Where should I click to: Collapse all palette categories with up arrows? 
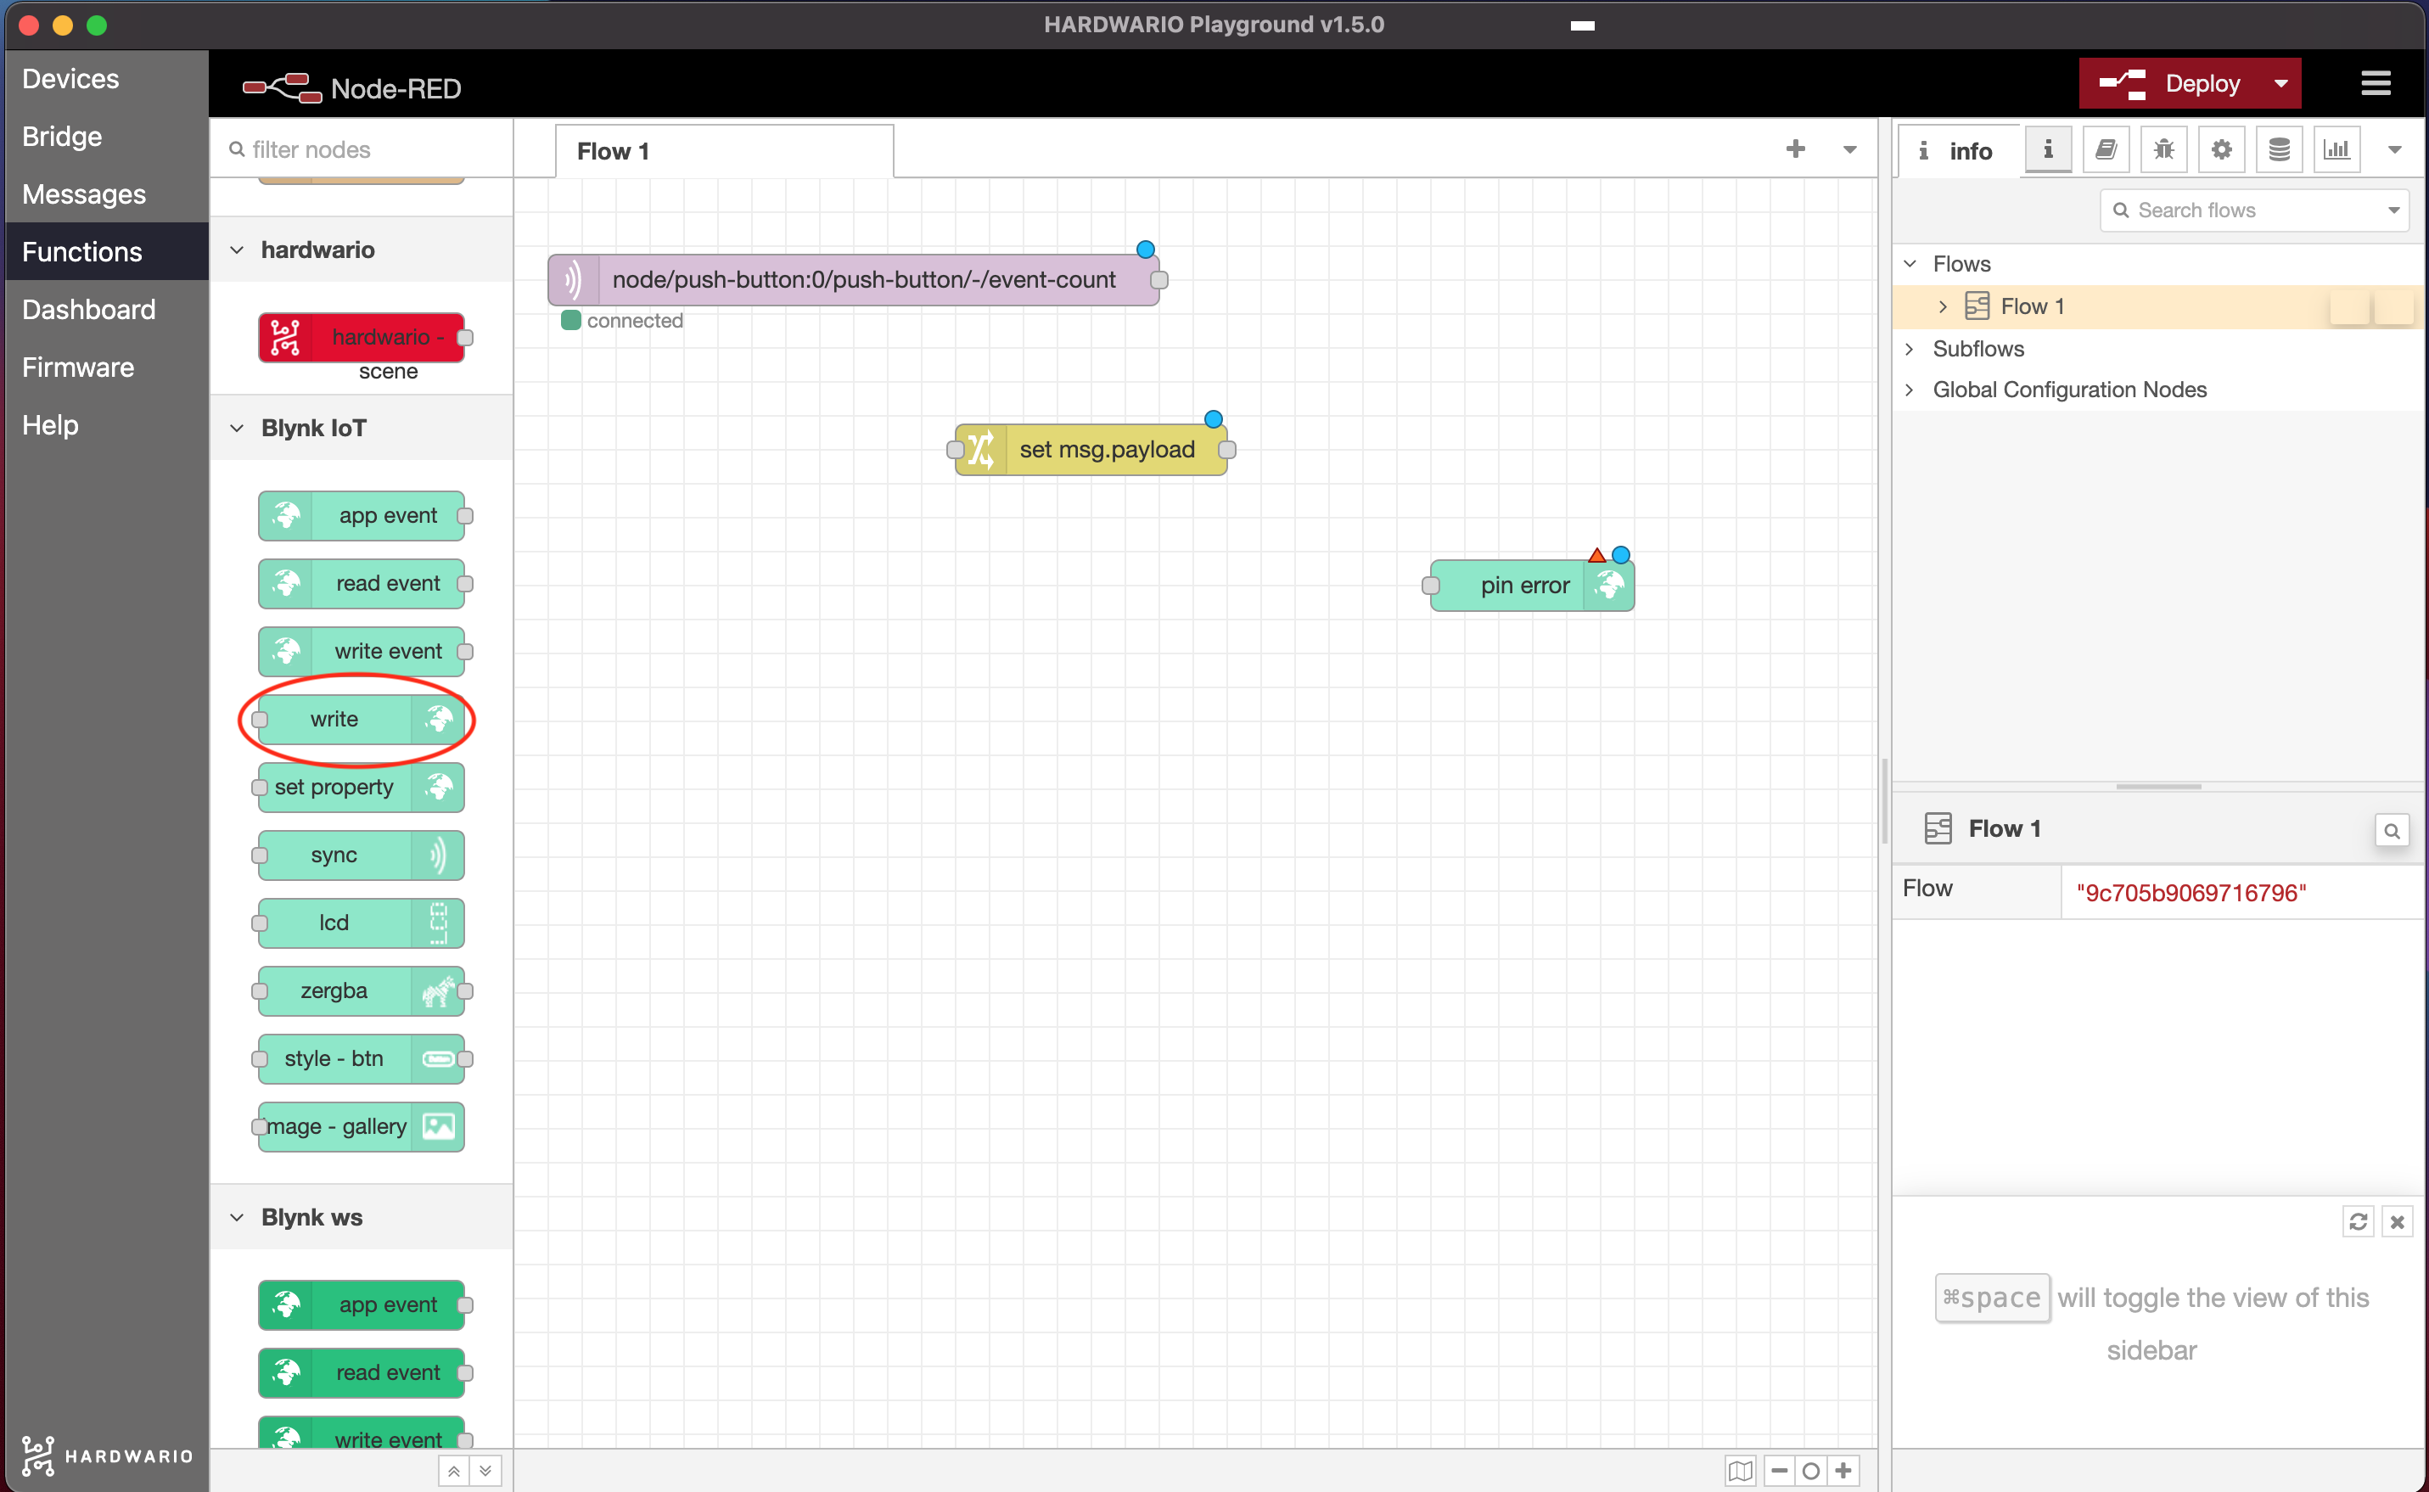point(454,1470)
